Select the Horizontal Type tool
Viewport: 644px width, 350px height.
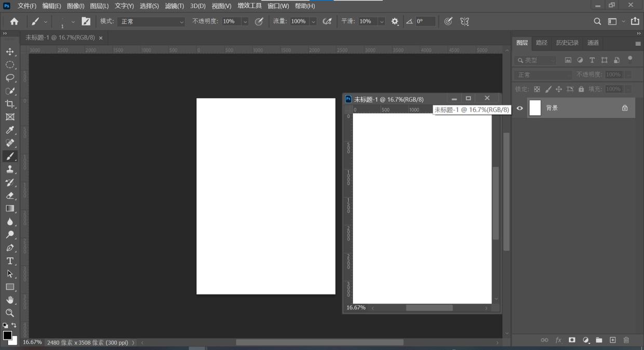[x=10, y=261]
